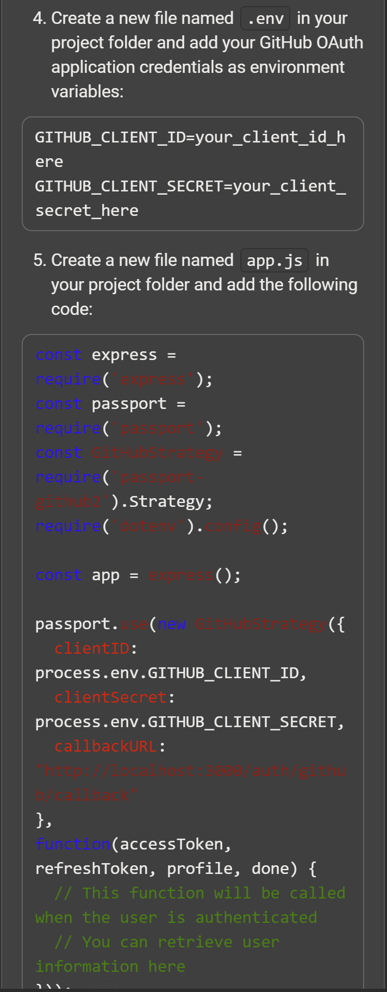The width and height of the screenshot is (387, 992).
Task: Click the '},' line closing the options object
Action: [44, 820]
